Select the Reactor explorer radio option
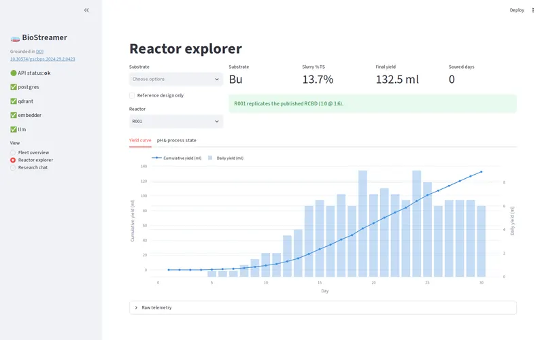The height and width of the screenshot is (340, 544). (x=31, y=160)
